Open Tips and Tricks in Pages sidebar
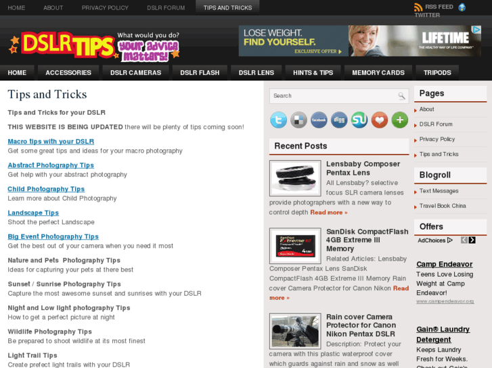Viewport: 492px width, 368px height. pos(439,154)
